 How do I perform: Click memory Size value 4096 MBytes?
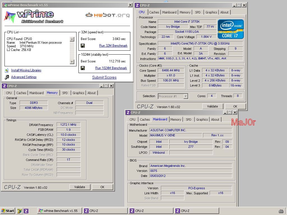34,108
